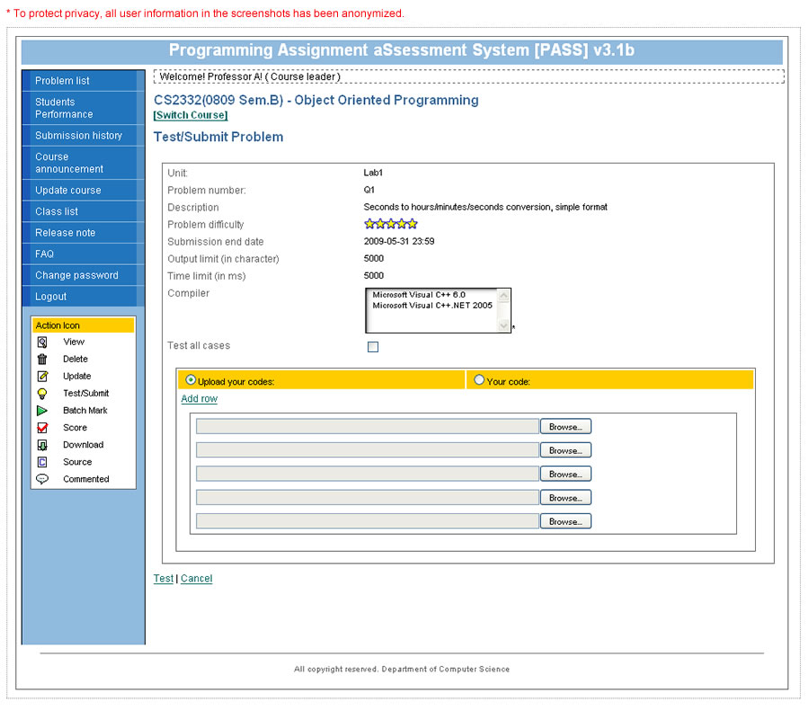Click the Commented speech bubble icon
This screenshot has width=809, height=711.
(42, 479)
